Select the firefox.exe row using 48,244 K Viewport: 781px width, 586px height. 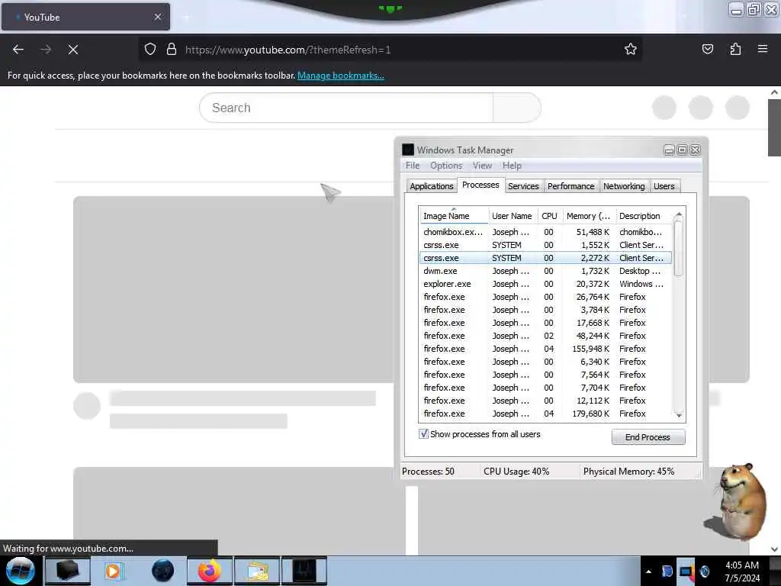(x=545, y=336)
